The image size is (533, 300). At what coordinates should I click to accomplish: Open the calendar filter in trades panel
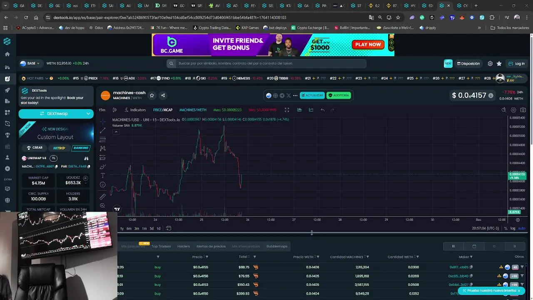pos(474,246)
